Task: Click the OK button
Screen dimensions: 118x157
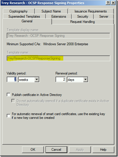Action: [33, 149]
